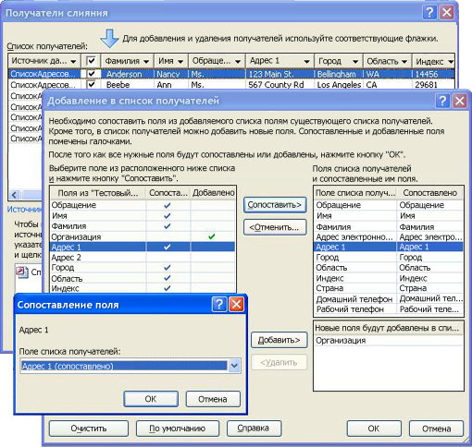The height and width of the screenshot is (447, 472).
Task: Expand the Город column filter arrow
Action: coord(355,62)
